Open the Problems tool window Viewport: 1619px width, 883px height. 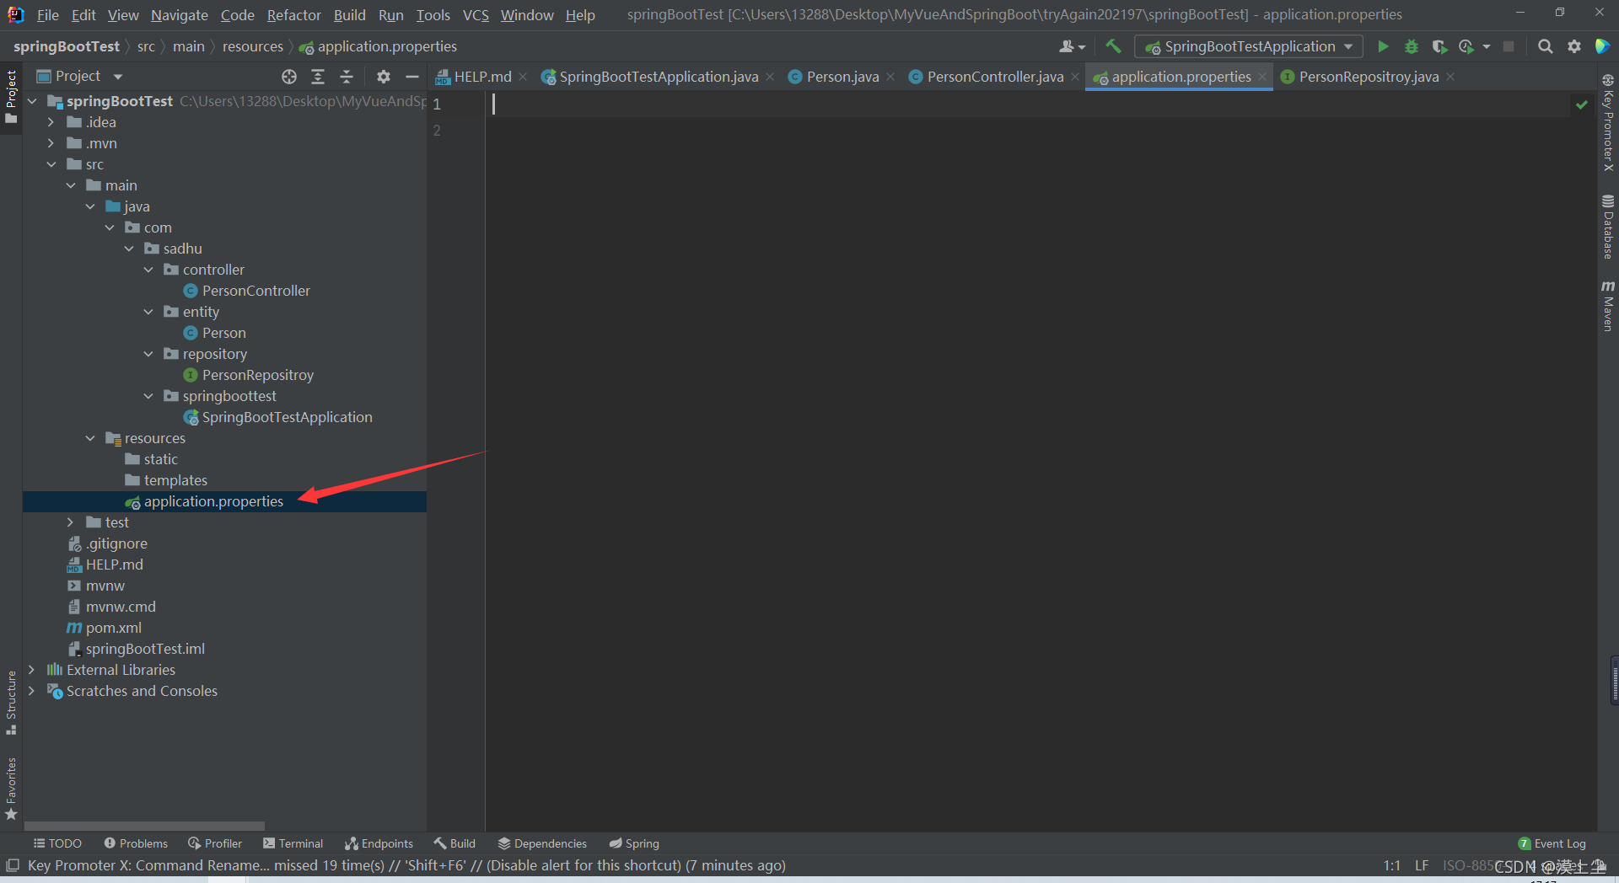136,843
